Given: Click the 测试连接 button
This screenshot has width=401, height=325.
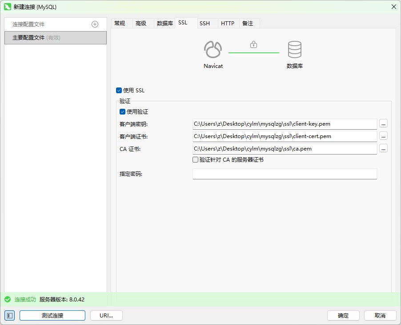Looking at the screenshot, I should [52, 316].
